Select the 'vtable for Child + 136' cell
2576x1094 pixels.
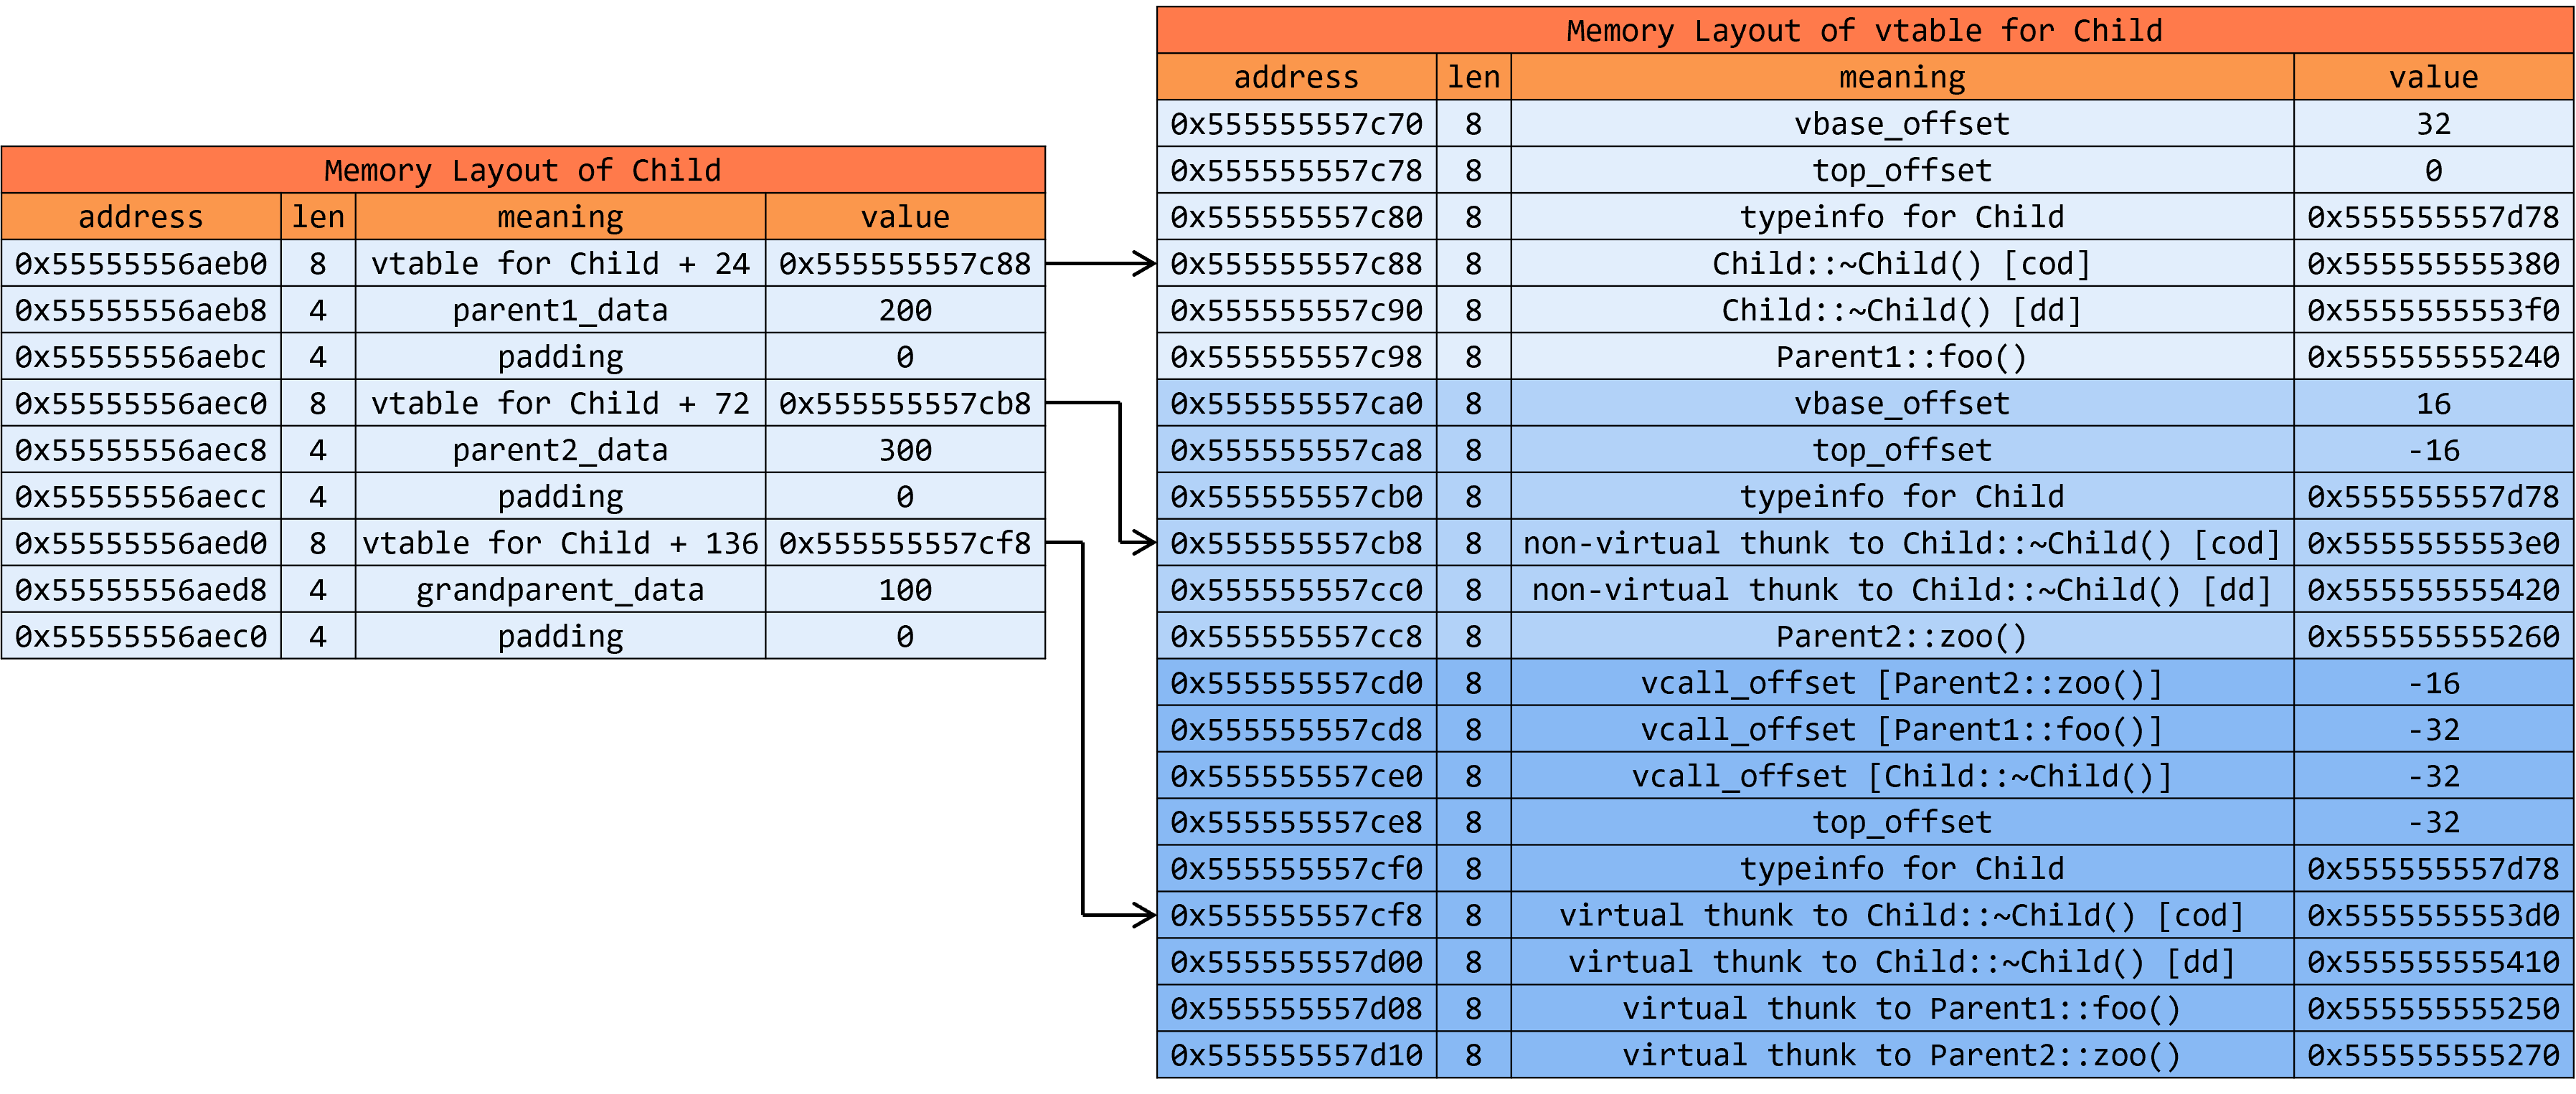tap(560, 543)
